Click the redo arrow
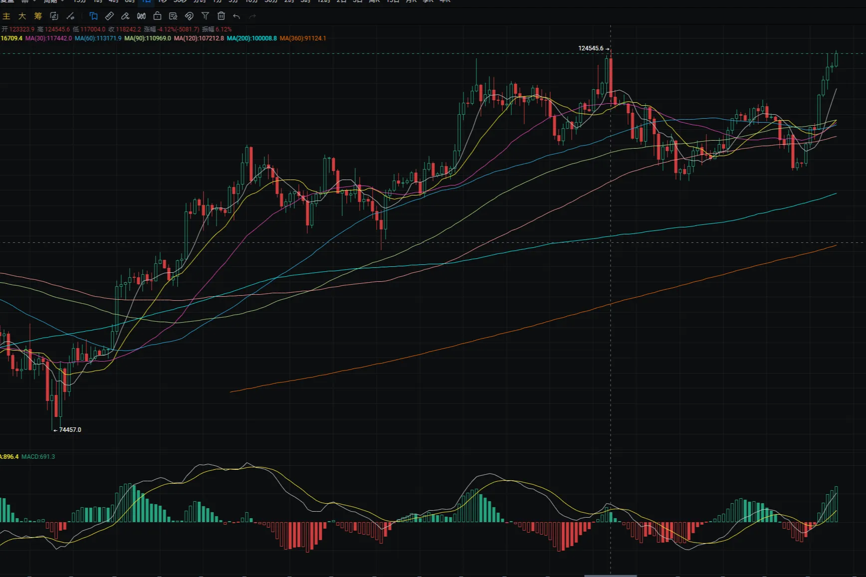 pyautogui.click(x=252, y=16)
